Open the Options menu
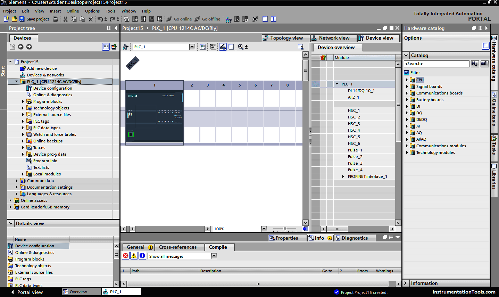The image size is (499, 297). (92, 11)
